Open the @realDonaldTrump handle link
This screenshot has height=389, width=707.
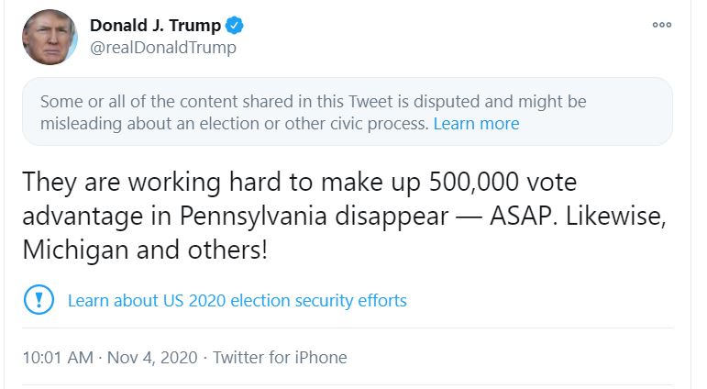(x=162, y=48)
